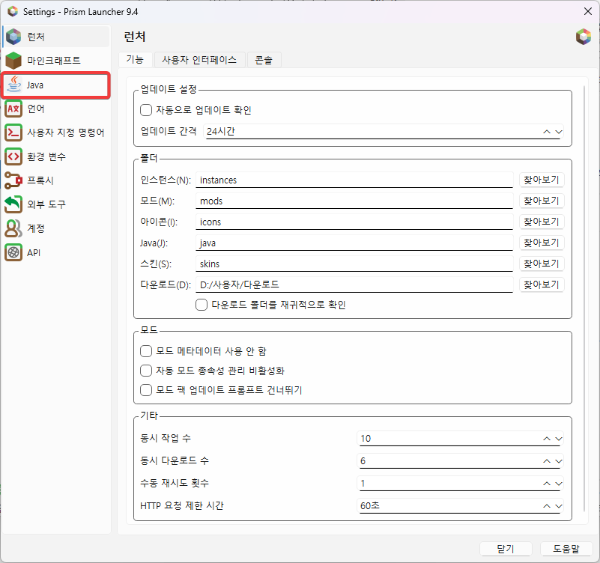Click 찾아보기 next to the 모드 folder
This screenshot has width=600, height=563.
click(x=542, y=201)
